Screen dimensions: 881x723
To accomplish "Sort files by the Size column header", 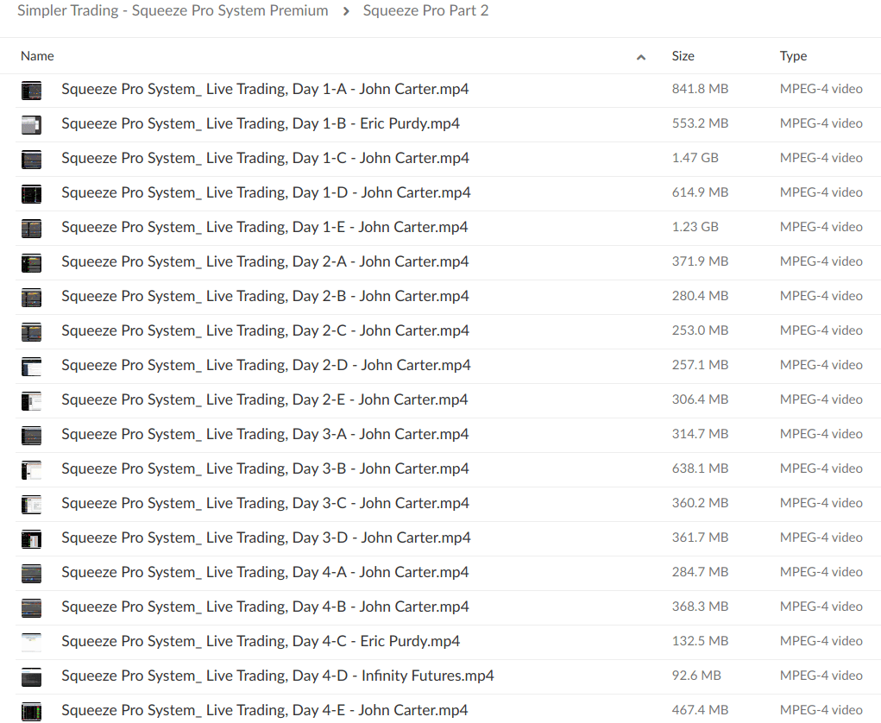I will (x=683, y=56).
